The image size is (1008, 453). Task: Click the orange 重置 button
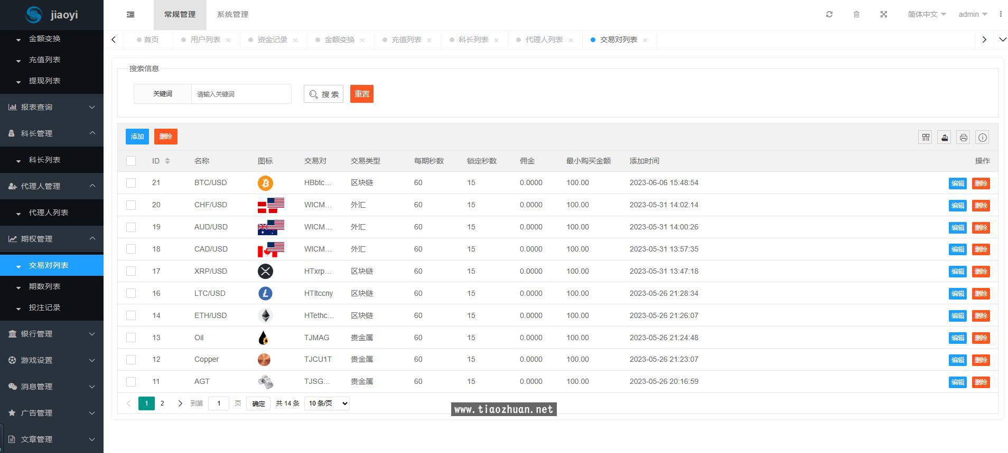362,94
